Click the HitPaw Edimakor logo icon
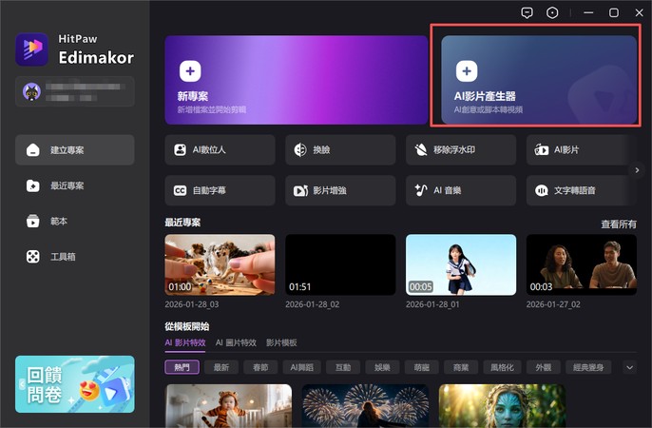 (x=31, y=49)
